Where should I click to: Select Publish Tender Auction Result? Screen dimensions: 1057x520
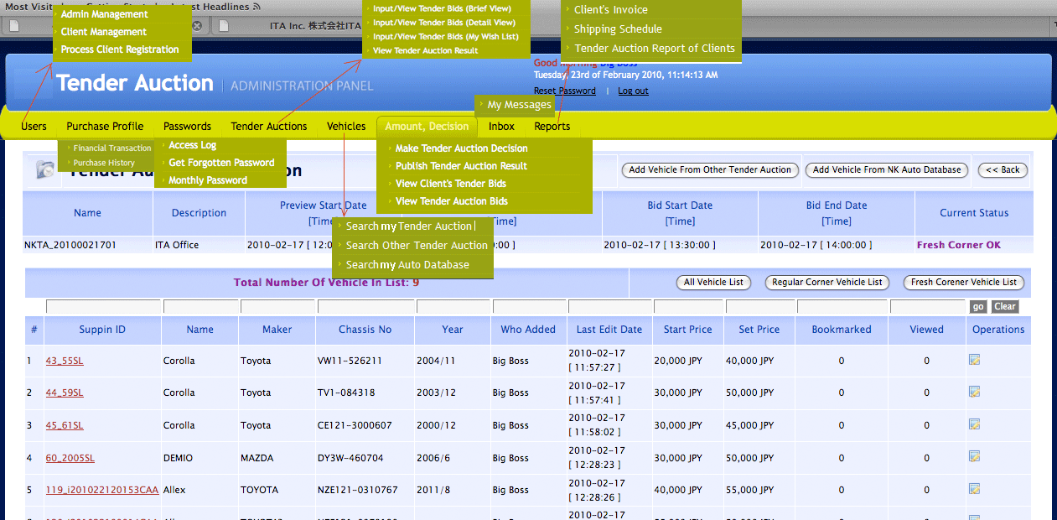pos(461,166)
